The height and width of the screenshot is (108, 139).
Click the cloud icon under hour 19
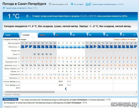click(95, 47)
